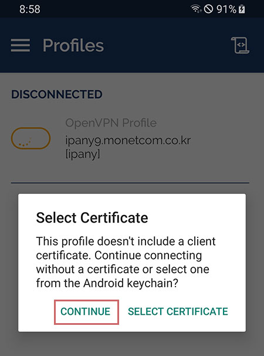Image resolution: width=264 pixels, height=356 pixels.
Task: Tap the Profiles header title
Action: click(73, 45)
